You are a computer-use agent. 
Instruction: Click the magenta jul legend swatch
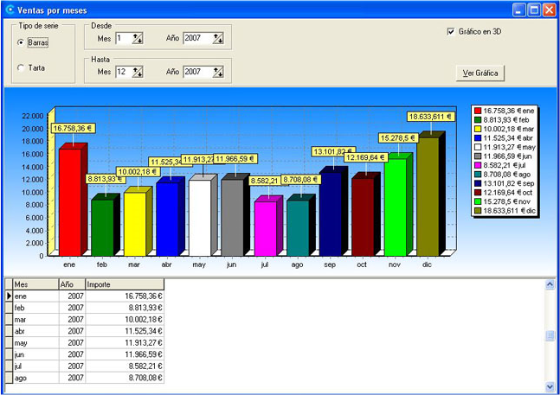(478, 165)
